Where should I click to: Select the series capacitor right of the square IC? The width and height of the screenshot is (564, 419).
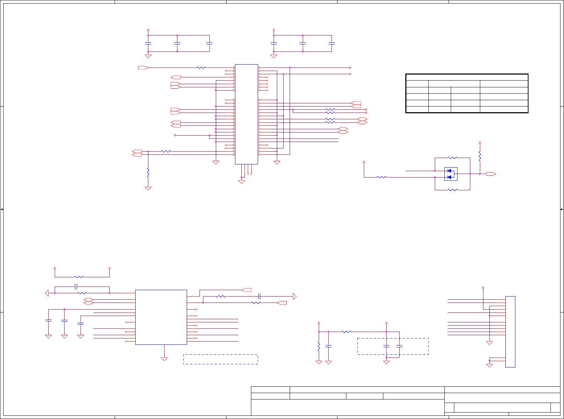click(x=259, y=296)
